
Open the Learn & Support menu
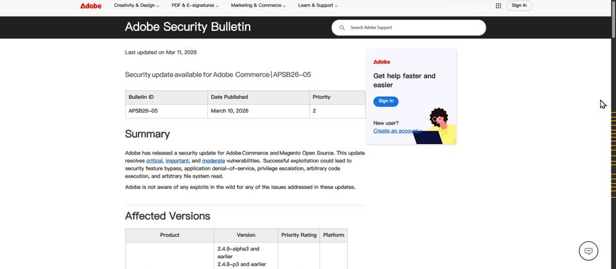tap(318, 6)
